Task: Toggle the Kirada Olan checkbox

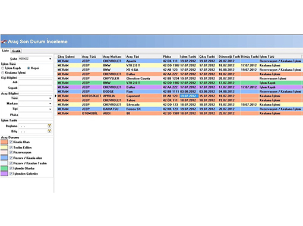Action: (x=11, y=142)
